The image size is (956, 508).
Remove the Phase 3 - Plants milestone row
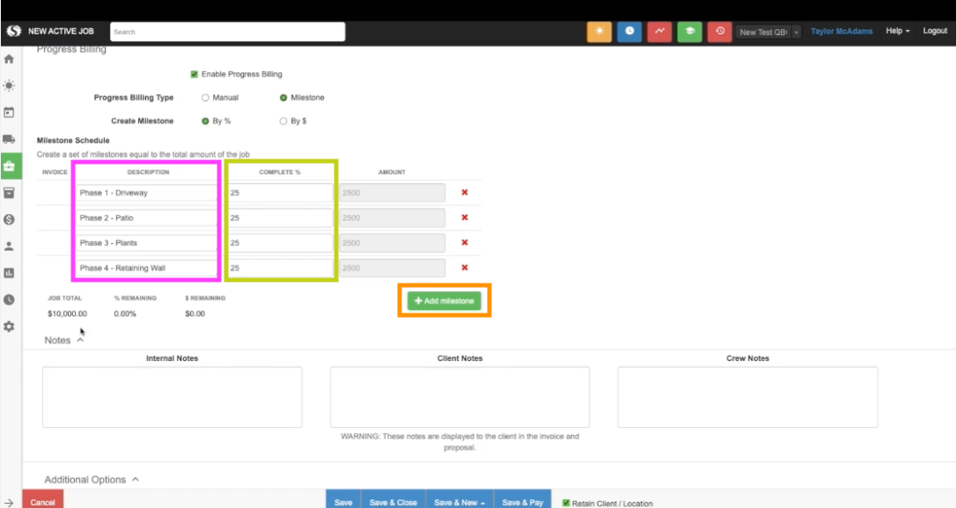tap(465, 243)
